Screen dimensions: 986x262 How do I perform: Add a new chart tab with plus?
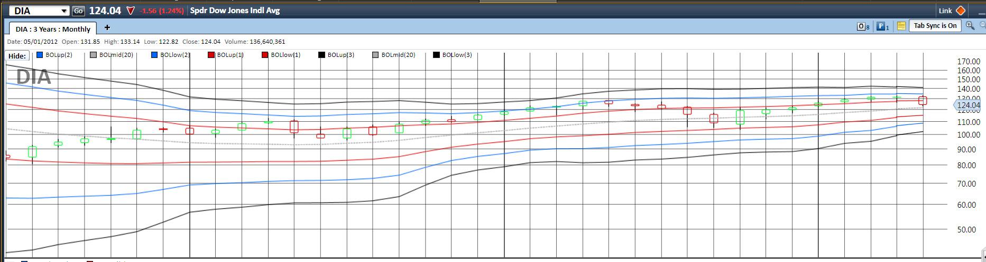coord(107,27)
